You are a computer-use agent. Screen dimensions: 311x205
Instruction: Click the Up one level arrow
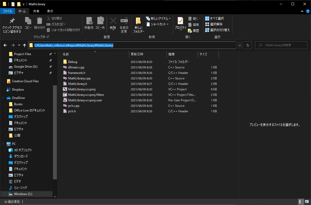tap(25, 45)
